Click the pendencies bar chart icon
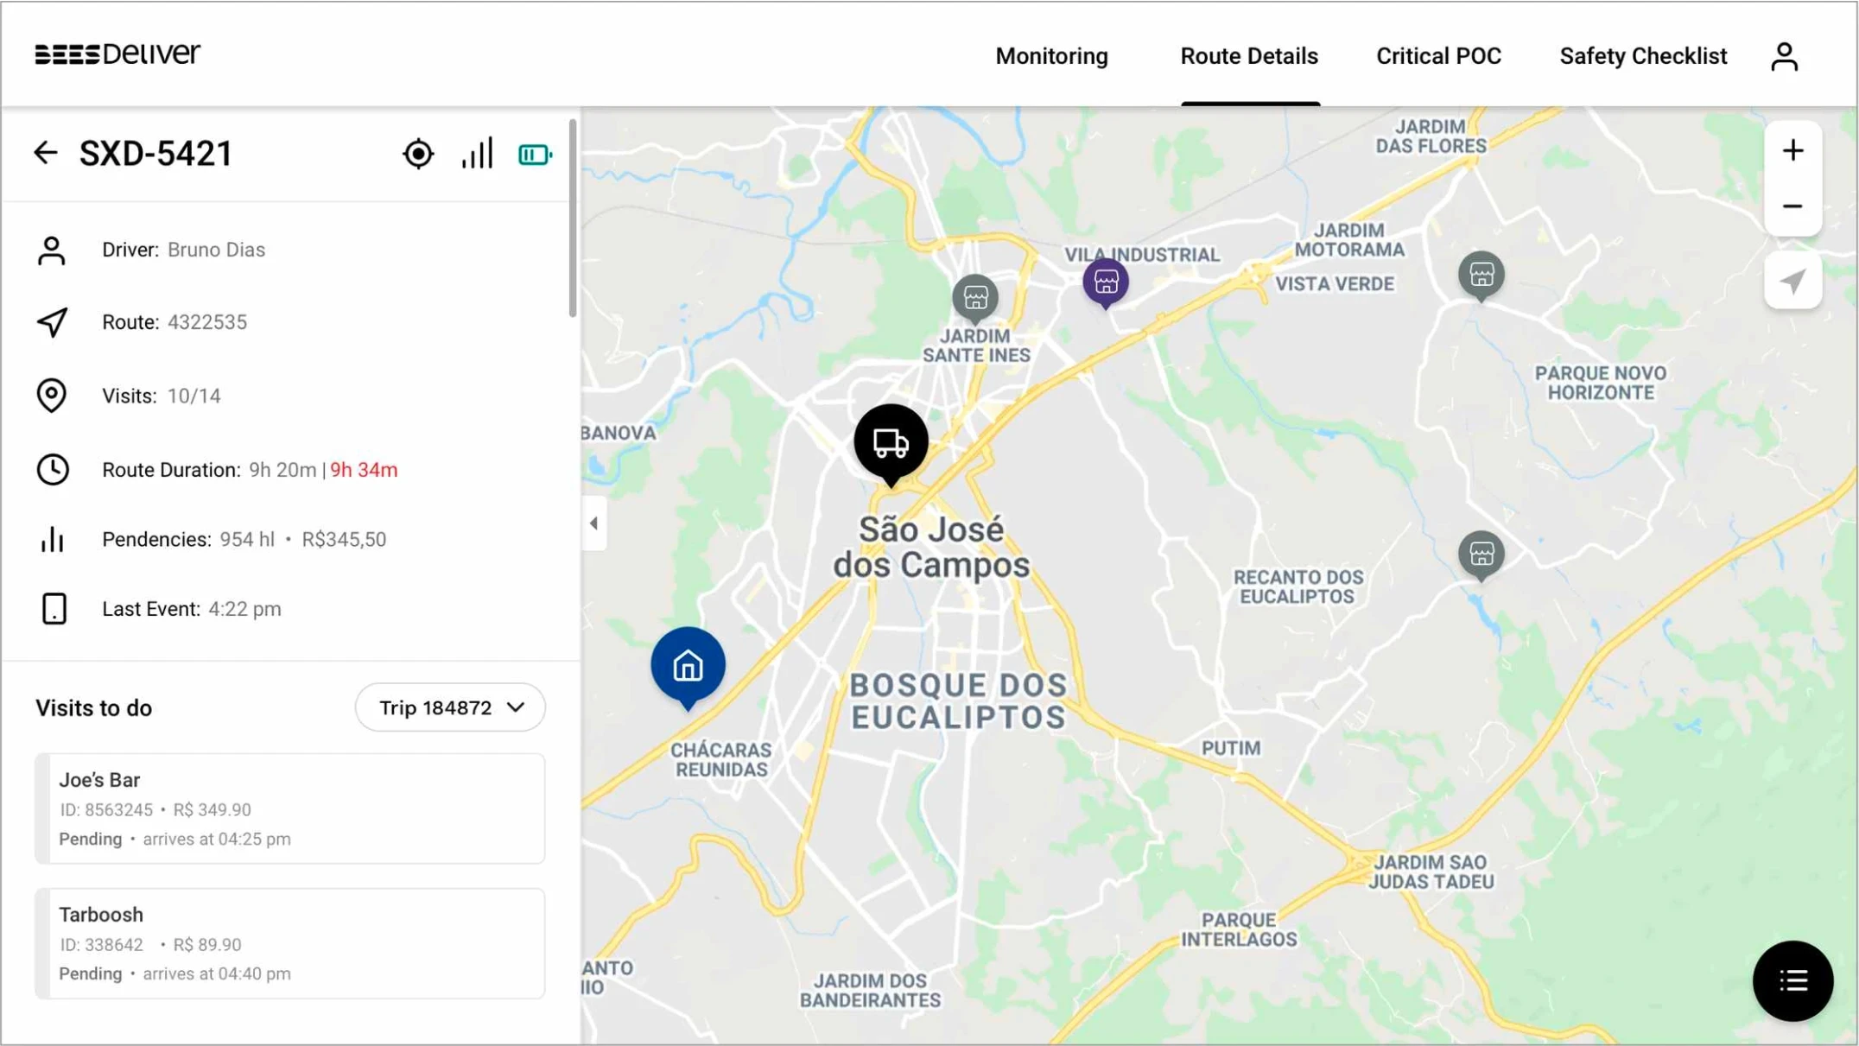Screen dimensions: 1859x1046 pos(53,539)
